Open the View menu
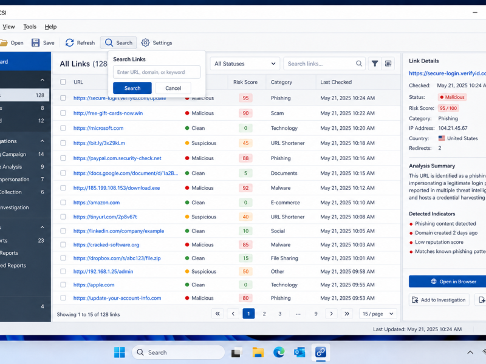 tap(9, 27)
